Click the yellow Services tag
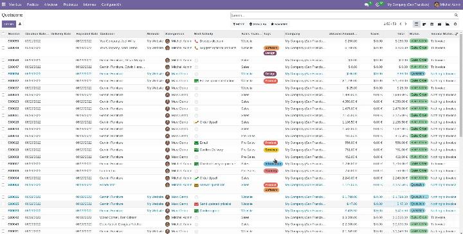 coord(271,150)
